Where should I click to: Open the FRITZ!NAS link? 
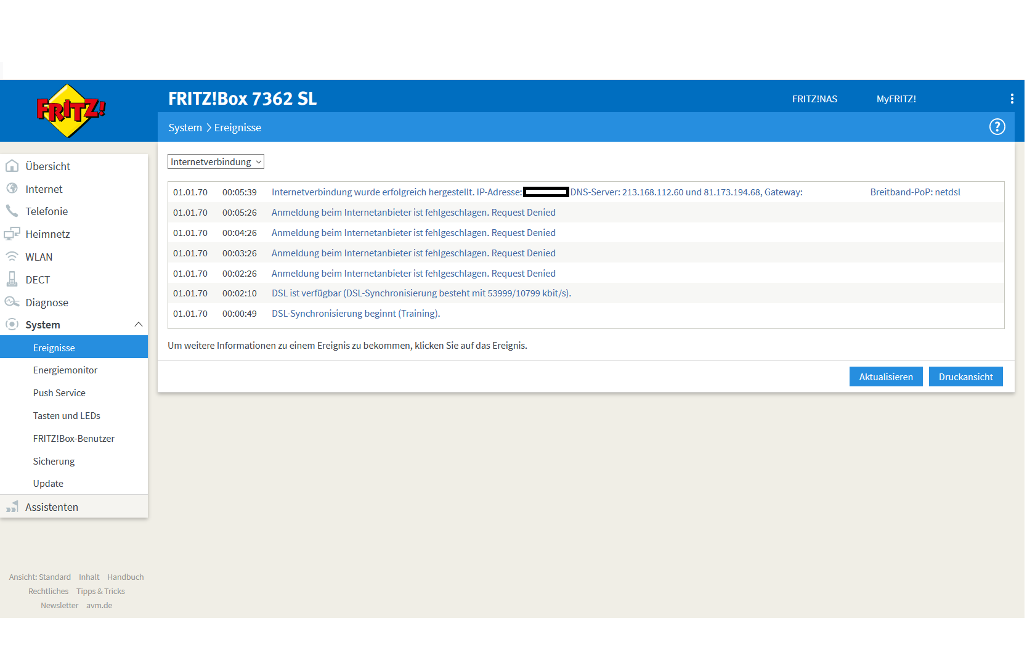(x=814, y=99)
